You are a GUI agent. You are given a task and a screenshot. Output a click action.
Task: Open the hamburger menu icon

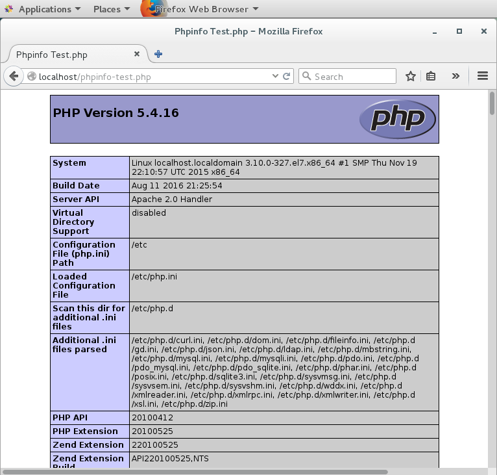[x=482, y=76]
